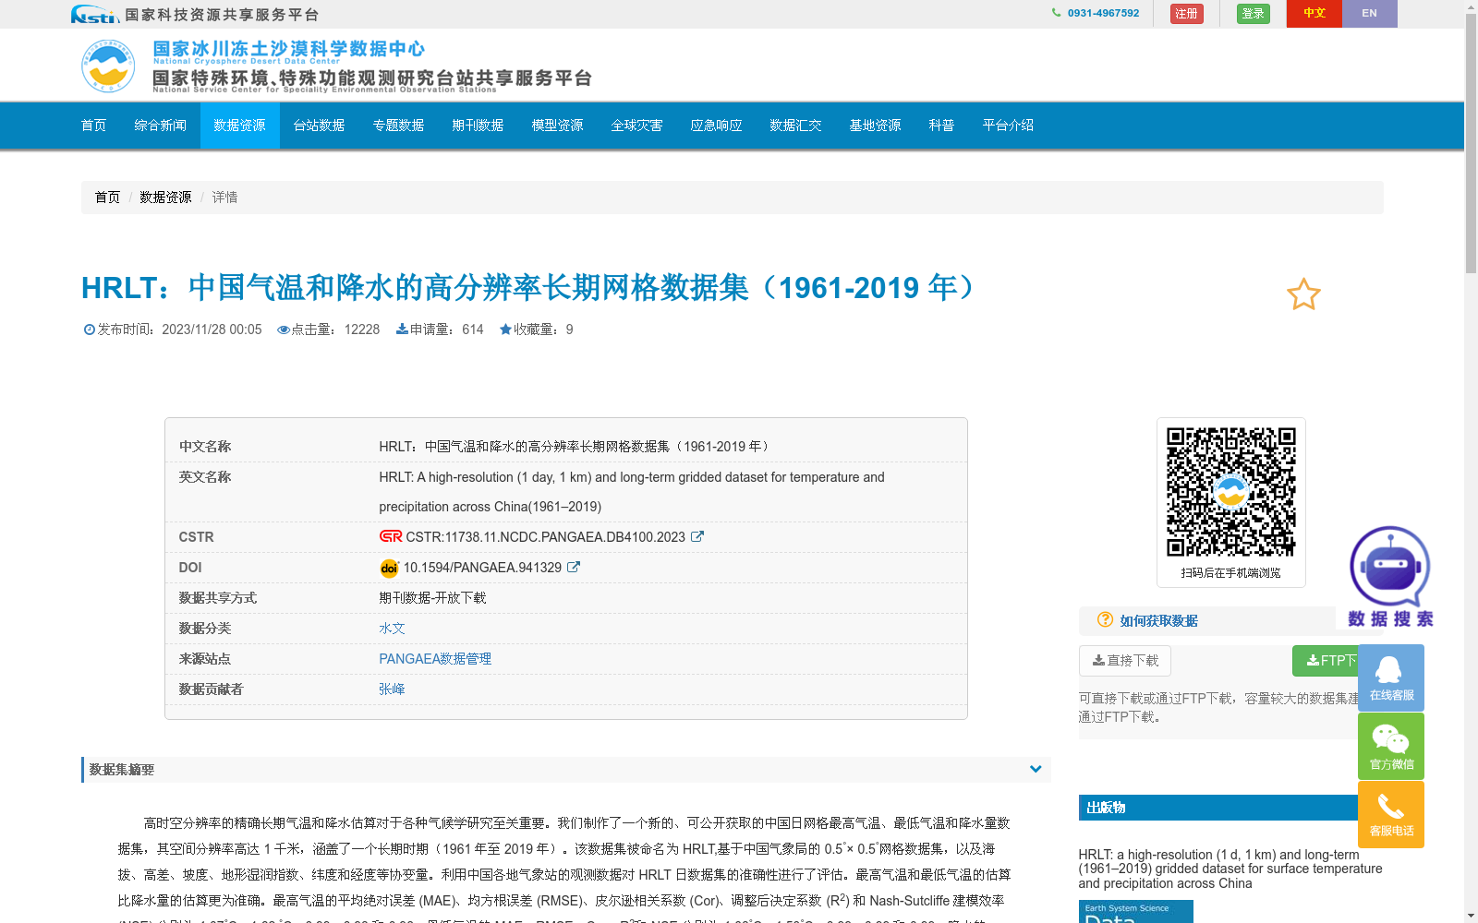Open the 综合新闻 nav menu item
The width and height of the screenshot is (1478, 923).
pyautogui.click(x=161, y=126)
